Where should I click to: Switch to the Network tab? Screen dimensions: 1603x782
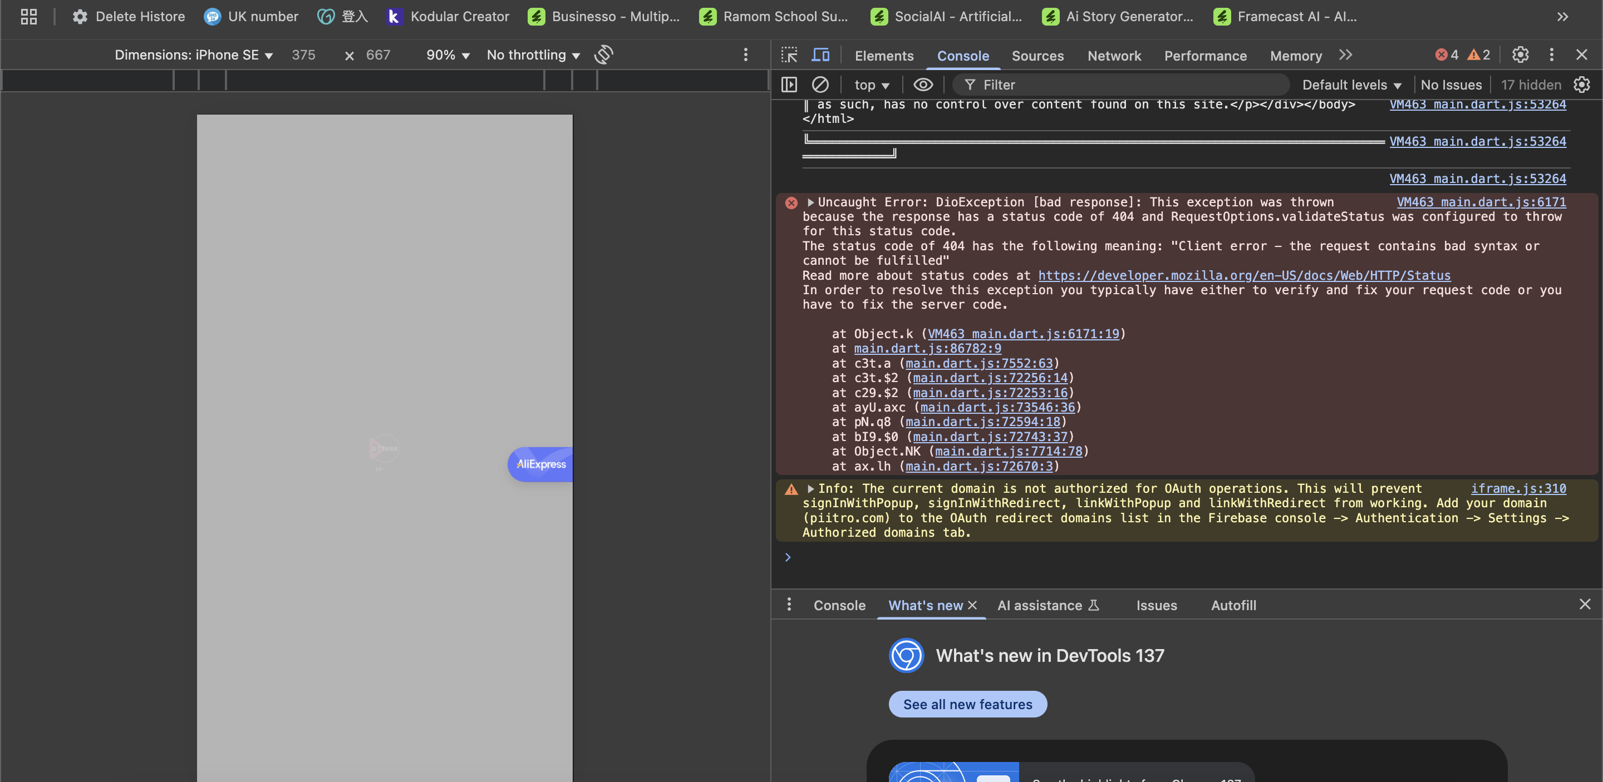point(1114,56)
